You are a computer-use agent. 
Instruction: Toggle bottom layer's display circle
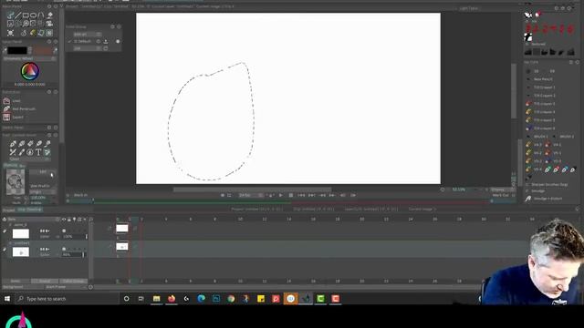pyautogui.click(x=64, y=249)
